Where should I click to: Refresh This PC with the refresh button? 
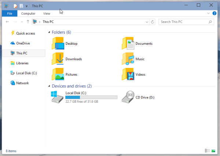click(x=153, y=22)
